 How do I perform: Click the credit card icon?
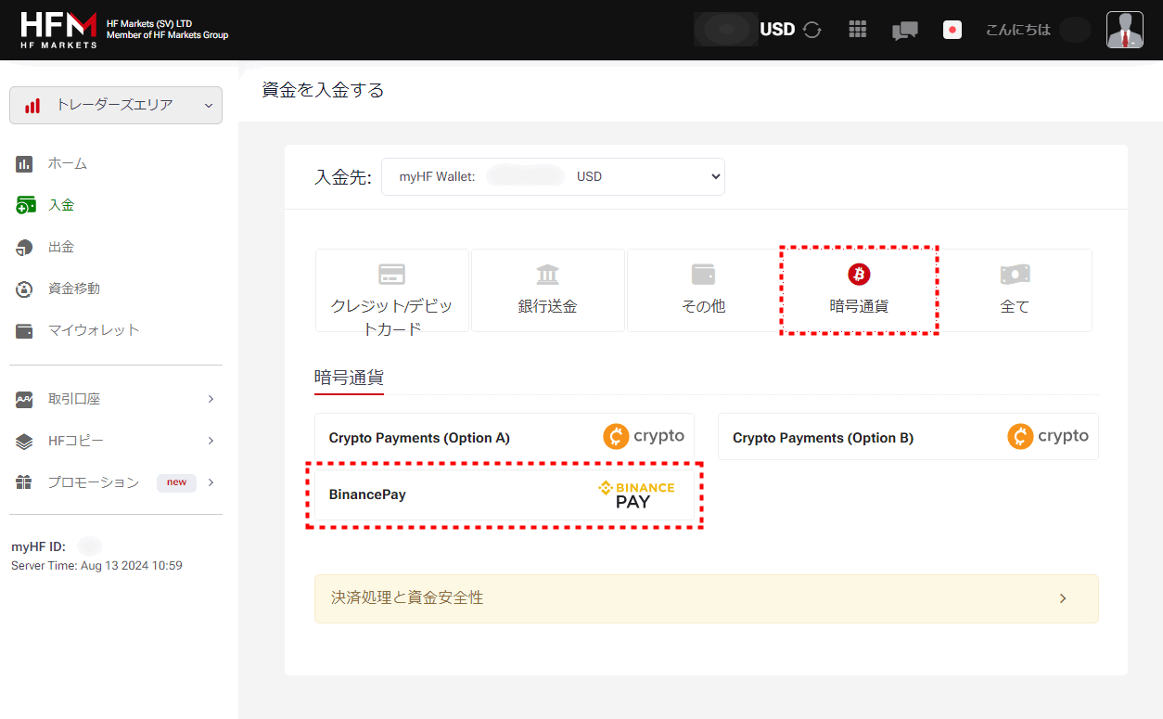392,275
